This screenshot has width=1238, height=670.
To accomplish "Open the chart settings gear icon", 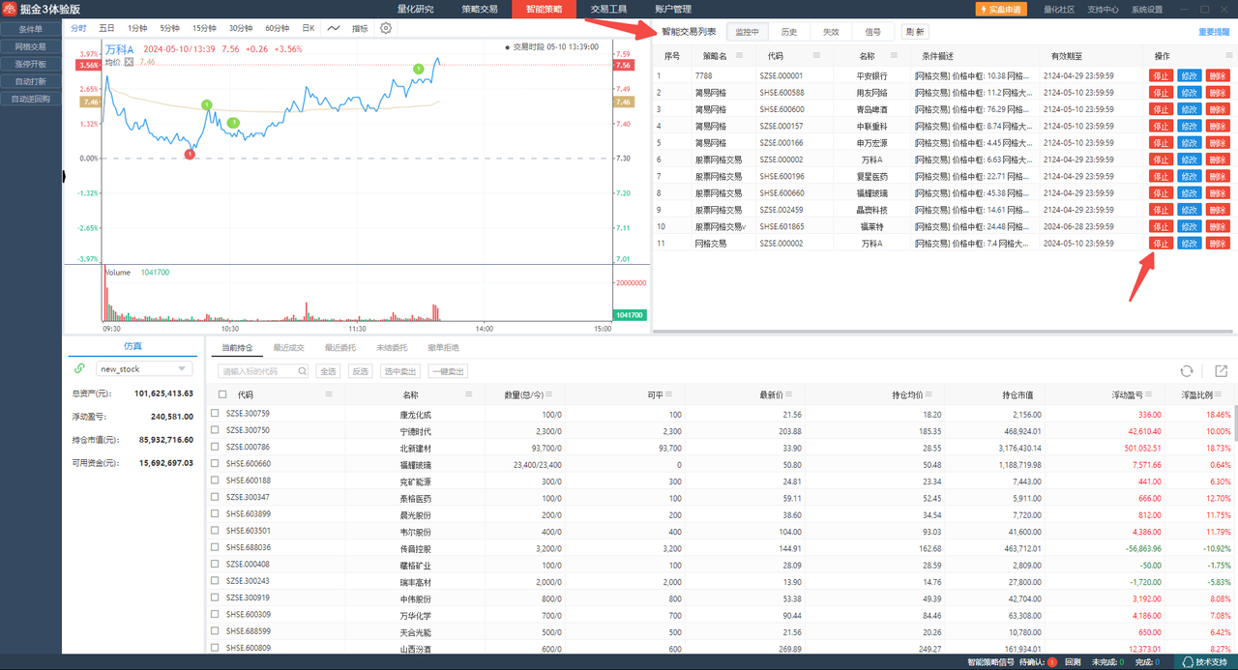I will pyautogui.click(x=386, y=28).
